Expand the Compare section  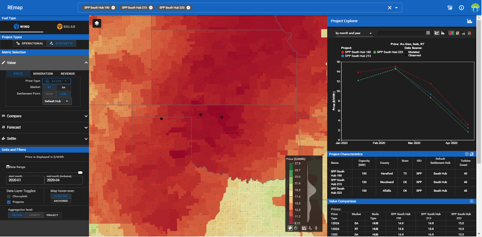(44, 116)
